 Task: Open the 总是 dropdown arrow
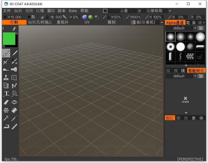[139, 11]
